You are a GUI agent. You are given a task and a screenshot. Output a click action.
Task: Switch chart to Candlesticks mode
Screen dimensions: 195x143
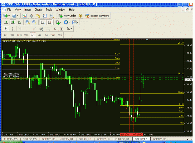(x=13, y=22)
